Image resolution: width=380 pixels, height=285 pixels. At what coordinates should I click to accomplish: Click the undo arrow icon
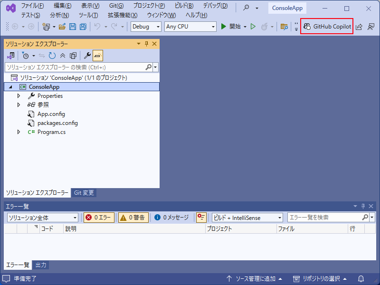97,27
